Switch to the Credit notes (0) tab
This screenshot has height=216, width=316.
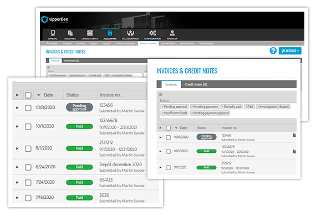[x=196, y=84]
